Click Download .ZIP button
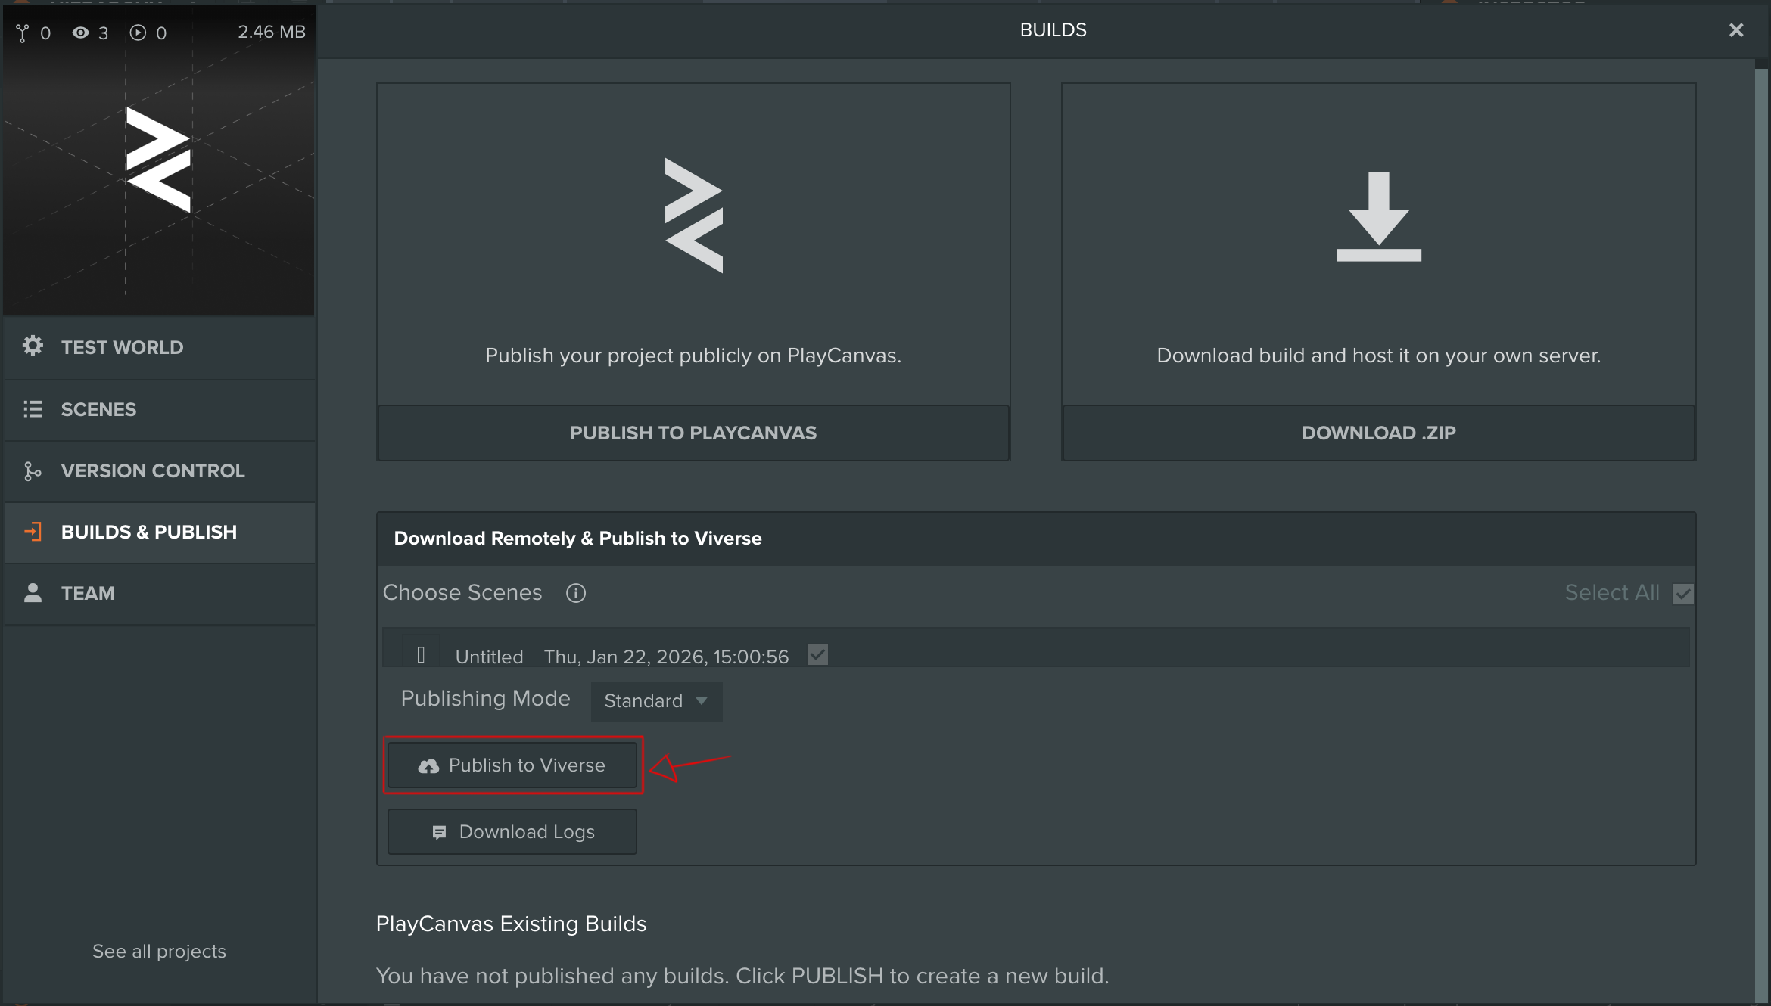1771x1006 pixels. (1378, 433)
